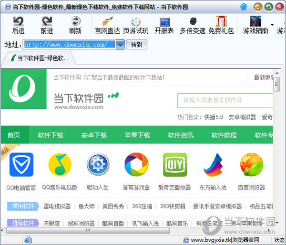
Task: Toggle 多倍变速 speed icon
Action: pos(193,21)
